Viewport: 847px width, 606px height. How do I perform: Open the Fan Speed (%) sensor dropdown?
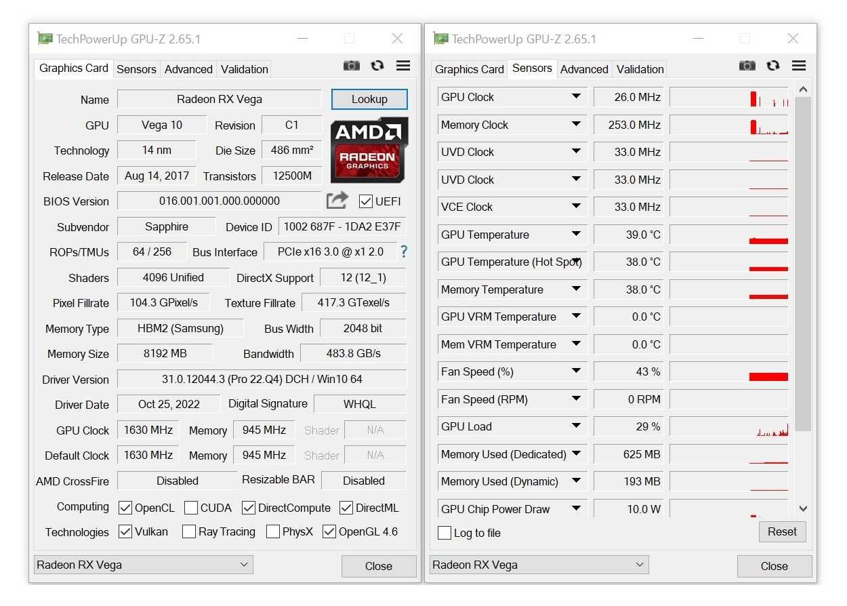tap(577, 371)
